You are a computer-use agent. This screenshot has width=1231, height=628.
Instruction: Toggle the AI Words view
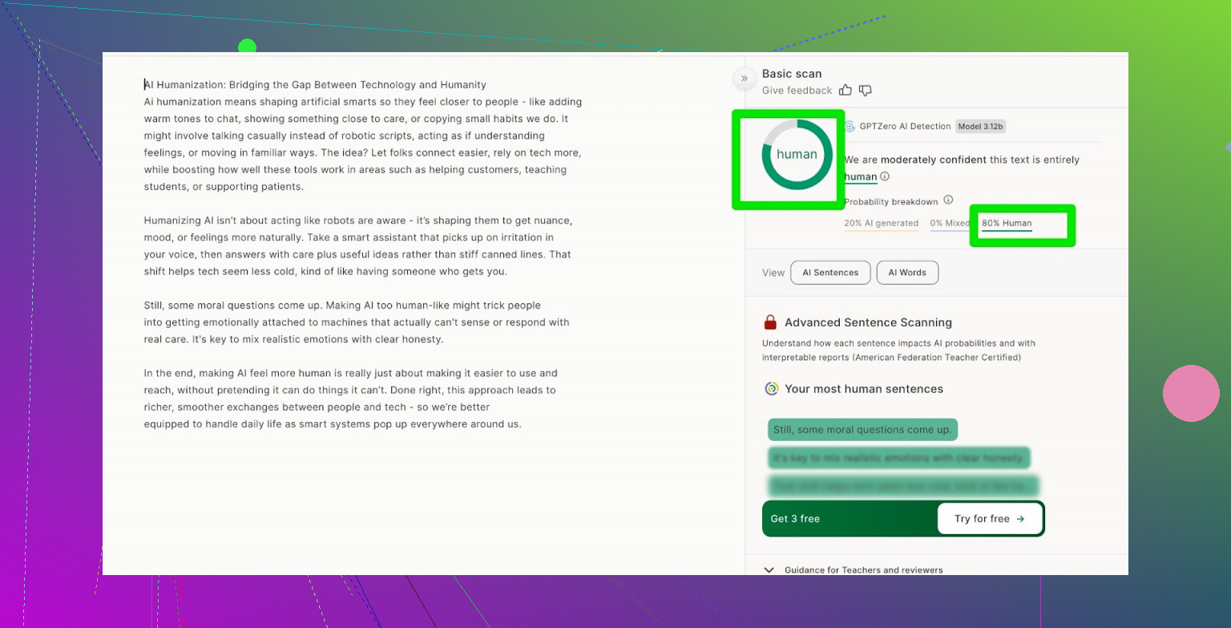[907, 273]
